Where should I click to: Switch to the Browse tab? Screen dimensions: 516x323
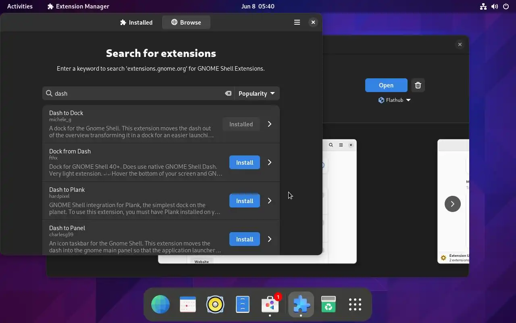tap(186, 23)
